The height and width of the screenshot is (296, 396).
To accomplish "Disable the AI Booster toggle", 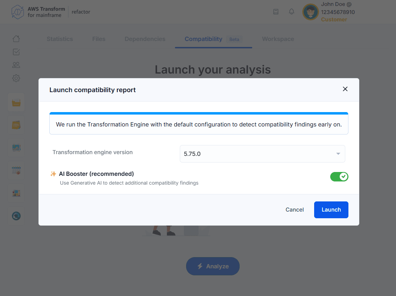I will [x=339, y=177].
